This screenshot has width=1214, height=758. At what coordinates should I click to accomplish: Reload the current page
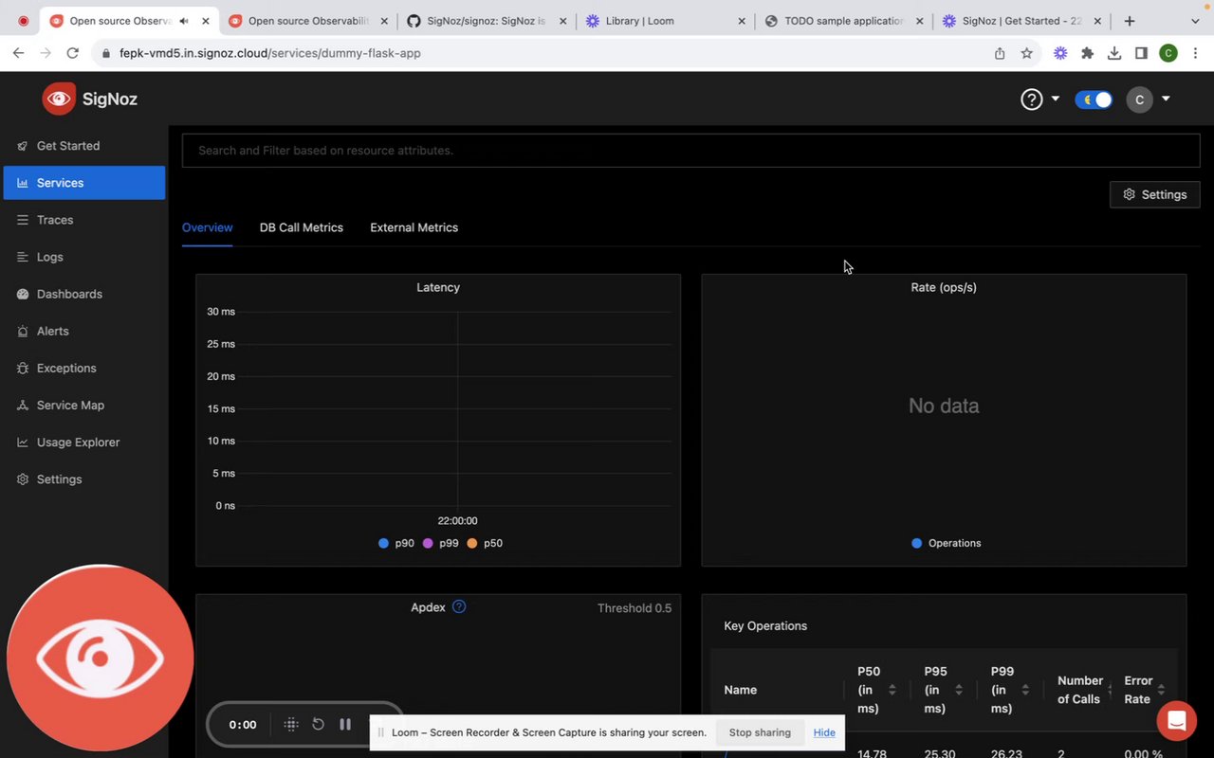pos(73,53)
